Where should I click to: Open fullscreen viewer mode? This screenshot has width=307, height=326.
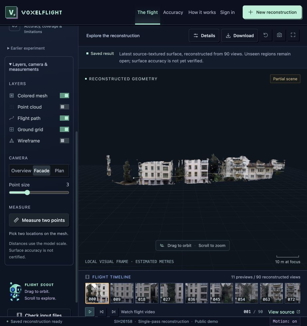click(x=293, y=35)
